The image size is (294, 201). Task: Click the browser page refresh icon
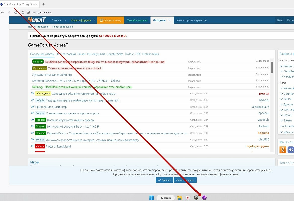pyautogui.click(x=16, y=12)
